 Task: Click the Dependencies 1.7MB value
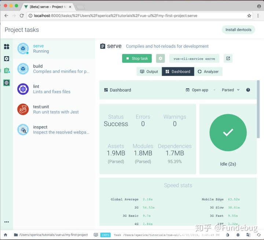175,153
